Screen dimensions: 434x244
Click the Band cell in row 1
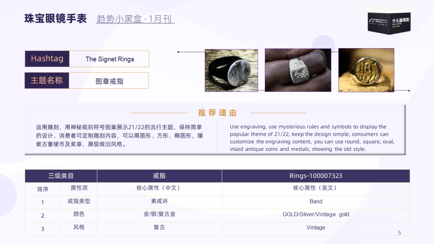(x=316, y=201)
